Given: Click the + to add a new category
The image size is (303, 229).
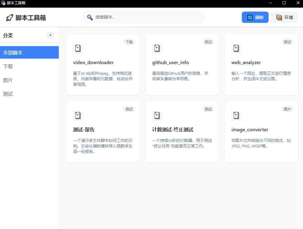Looking at the screenshot, I should [x=50, y=35].
